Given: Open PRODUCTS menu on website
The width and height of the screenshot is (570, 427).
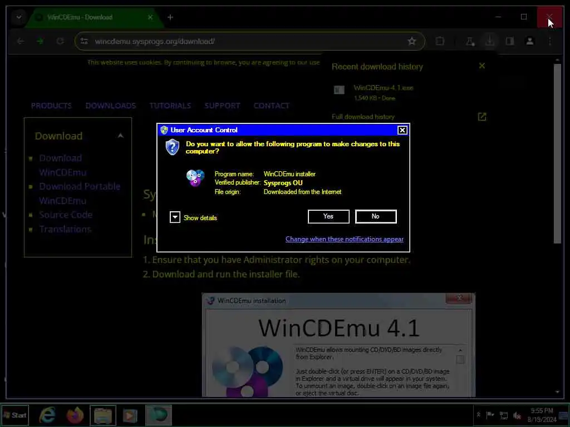Looking at the screenshot, I should 51,106.
